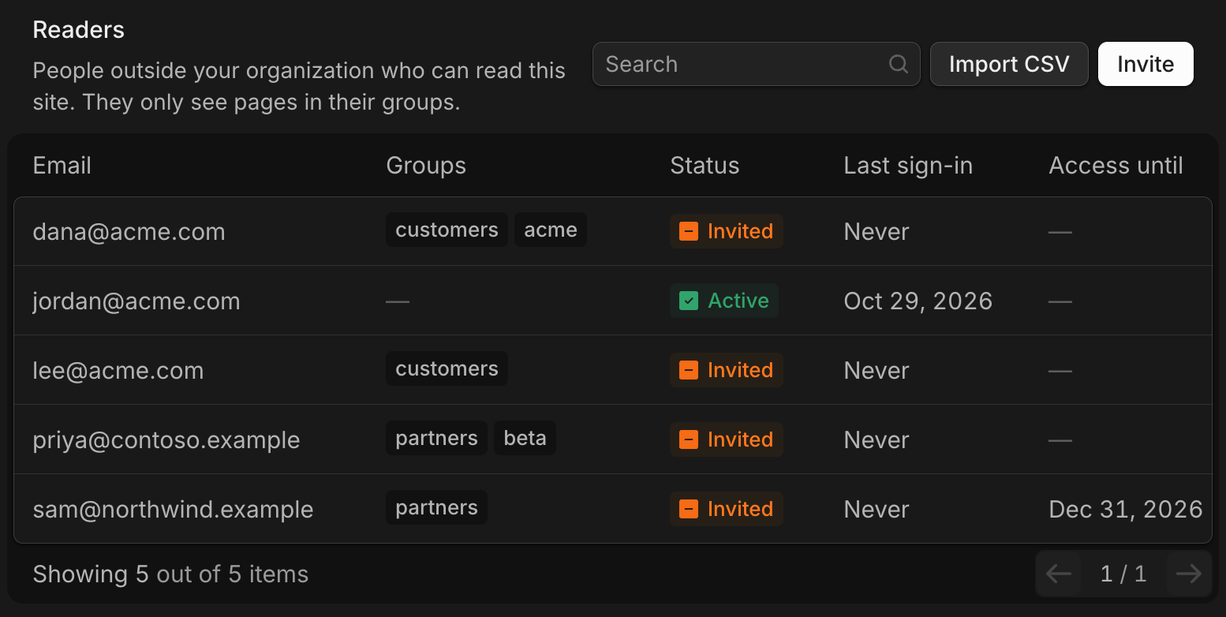Click the customers tag in dana's row
The image size is (1226, 617).
point(447,230)
